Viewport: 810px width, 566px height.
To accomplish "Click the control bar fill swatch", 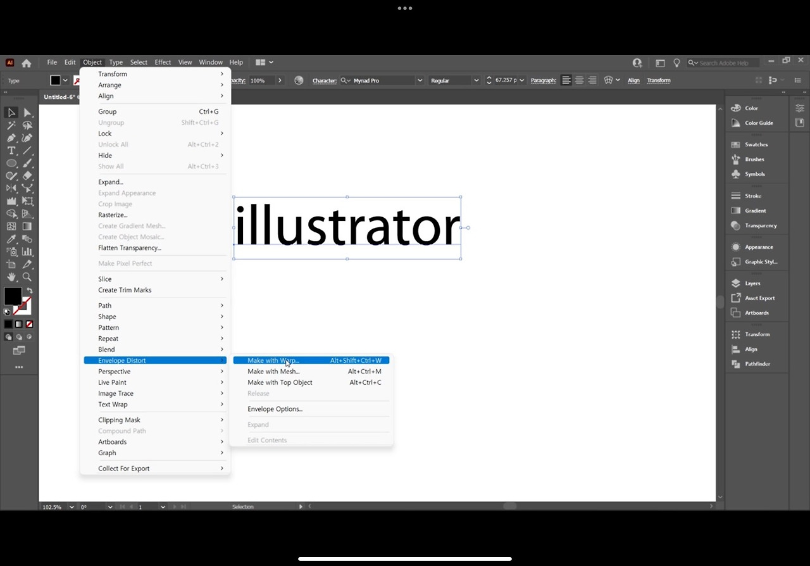I will click(x=56, y=80).
